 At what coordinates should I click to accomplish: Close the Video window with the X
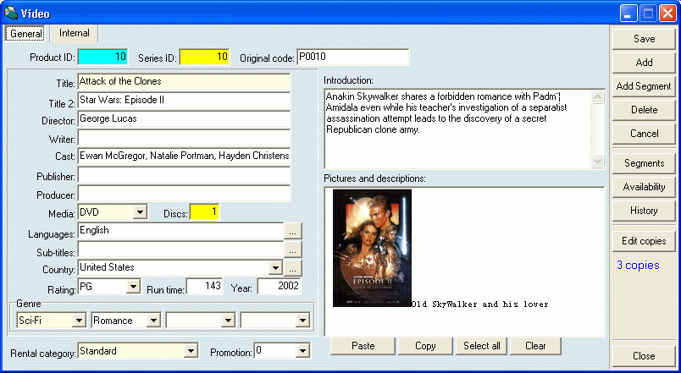(x=667, y=14)
